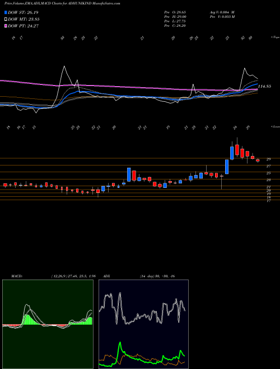Image resolution: width=280 pixels, height=369 pixels.
Task: Select the 'DOW PT: 24.27' legend text
Action: pyautogui.click(x=23, y=26)
